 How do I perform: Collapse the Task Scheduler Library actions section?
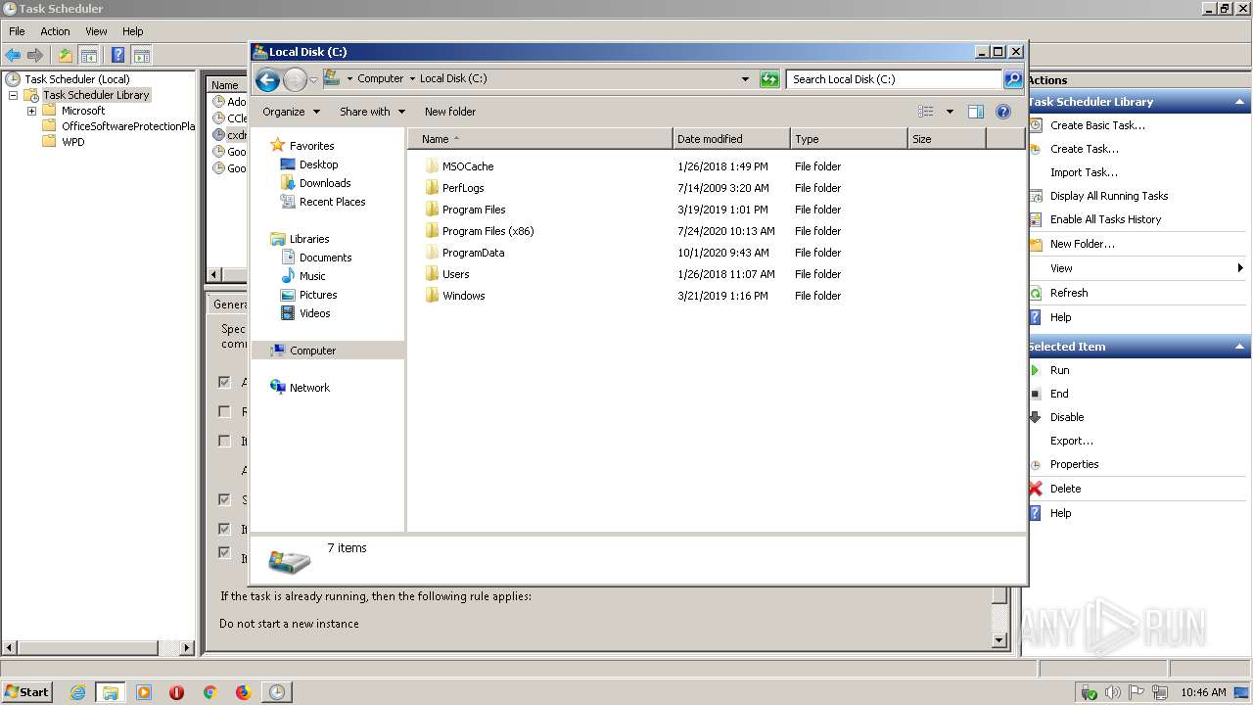click(1240, 102)
